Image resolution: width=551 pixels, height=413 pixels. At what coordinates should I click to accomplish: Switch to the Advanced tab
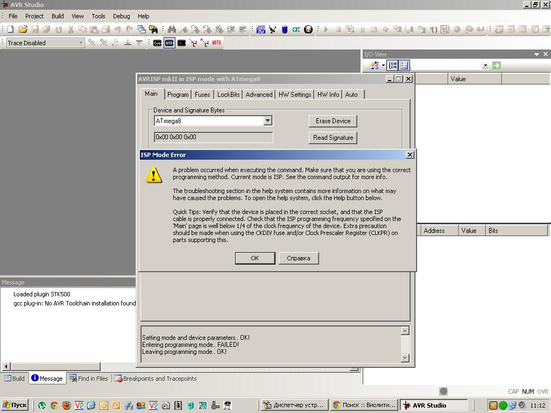click(259, 95)
